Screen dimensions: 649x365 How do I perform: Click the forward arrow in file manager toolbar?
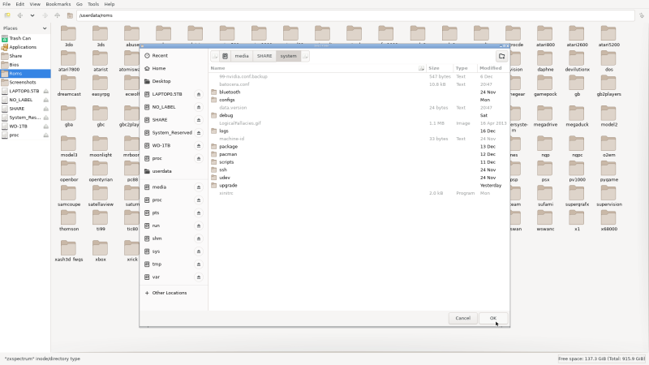tap(45, 15)
